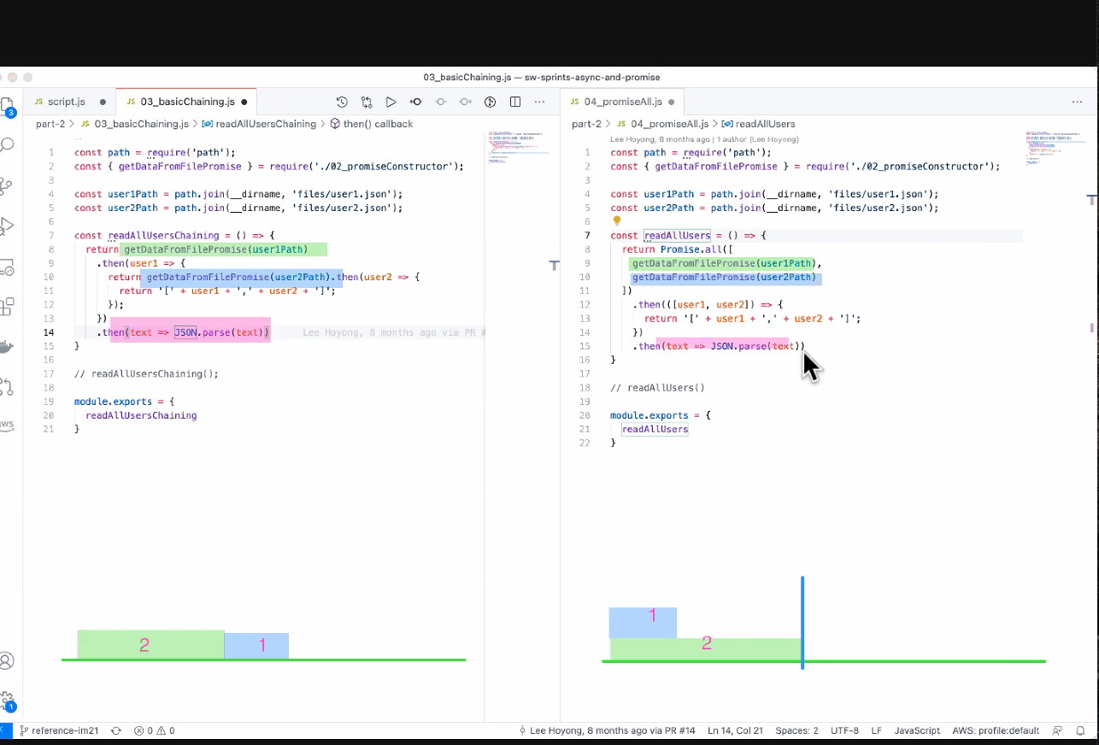Image resolution: width=1099 pixels, height=745 pixels.
Task: Open the Pull Requests view in the activity bar
Action: point(7,386)
